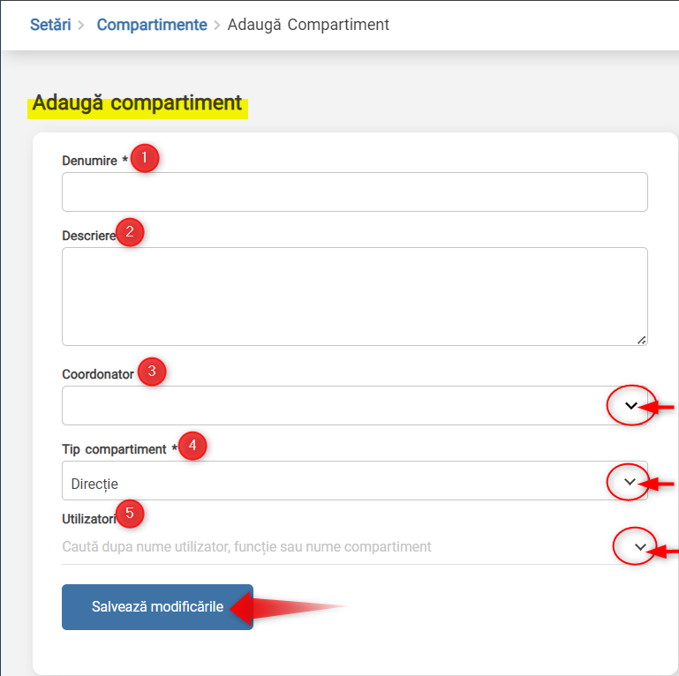This screenshot has width=679, height=676.
Task: Expand the Tip compartiment chevron arrow
Action: [x=630, y=482]
